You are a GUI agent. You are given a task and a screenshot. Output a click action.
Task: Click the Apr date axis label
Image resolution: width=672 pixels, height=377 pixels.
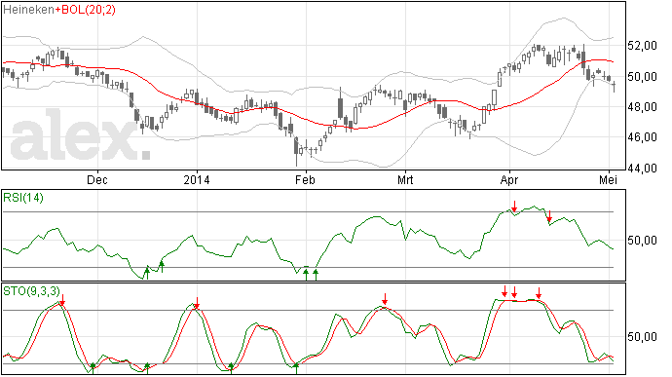509,179
